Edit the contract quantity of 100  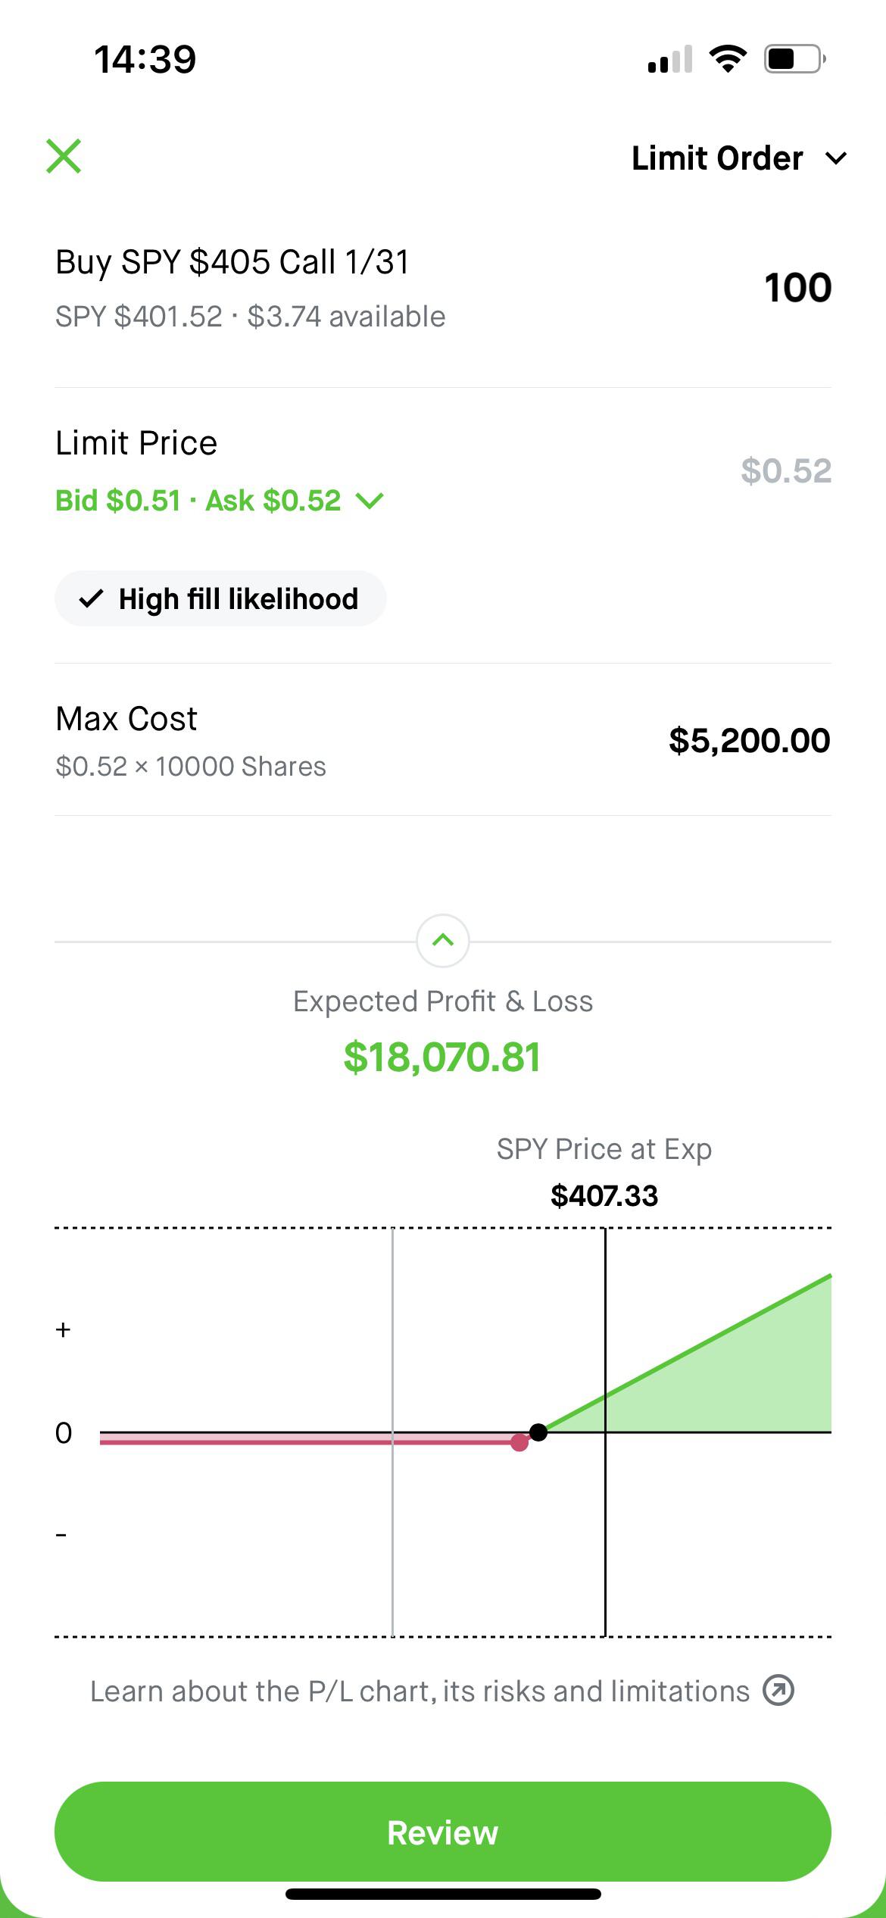(x=797, y=288)
